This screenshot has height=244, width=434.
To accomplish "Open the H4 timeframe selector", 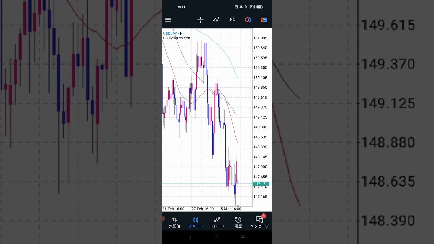I will coord(232,20).
